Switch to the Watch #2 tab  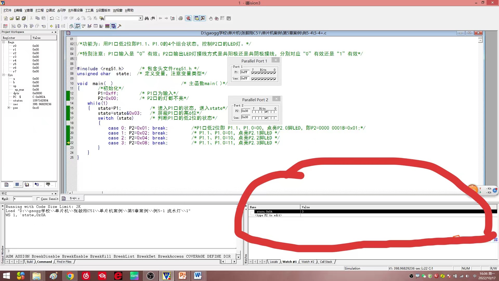coord(307,262)
